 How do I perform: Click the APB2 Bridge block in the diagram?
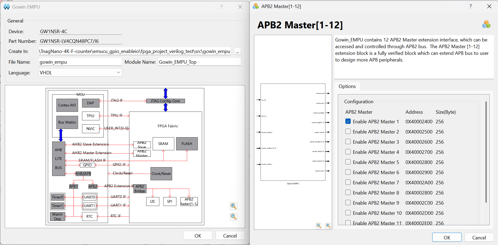[x=140, y=189]
